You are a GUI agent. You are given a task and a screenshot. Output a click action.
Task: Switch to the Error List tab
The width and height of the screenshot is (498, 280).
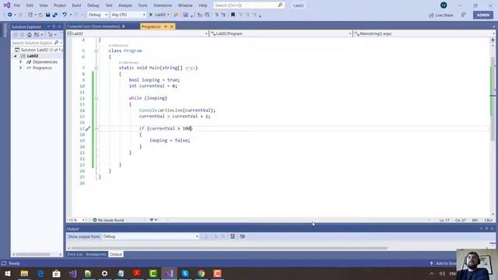pyautogui.click(x=75, y=254)
